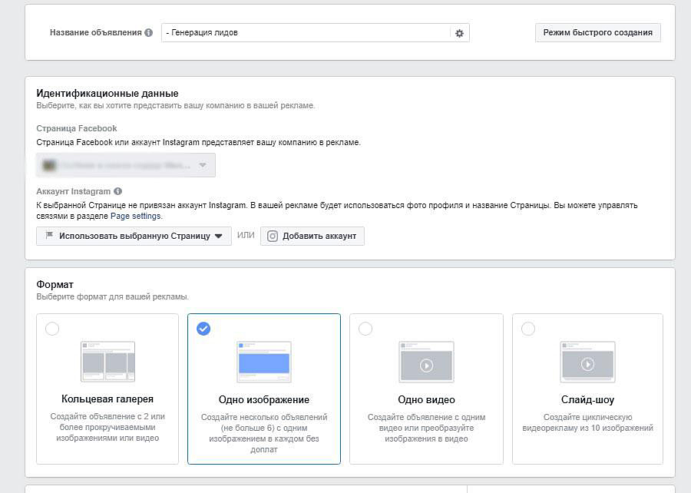Open the Facebook Page selection dropdown
Screen dimensions: 691x493
(126, 165)
